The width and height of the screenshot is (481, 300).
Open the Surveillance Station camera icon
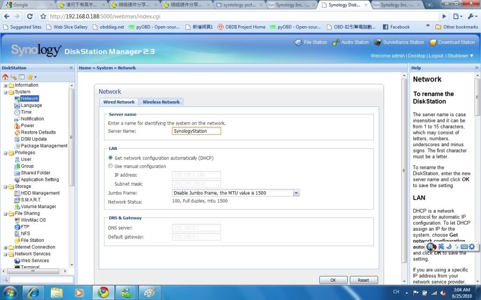click(377, 43)
